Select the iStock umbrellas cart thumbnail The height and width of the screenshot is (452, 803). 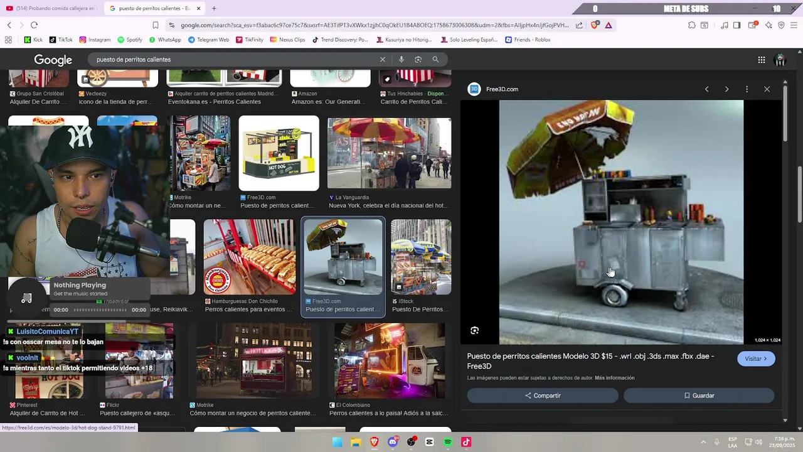tap(421, 257)
